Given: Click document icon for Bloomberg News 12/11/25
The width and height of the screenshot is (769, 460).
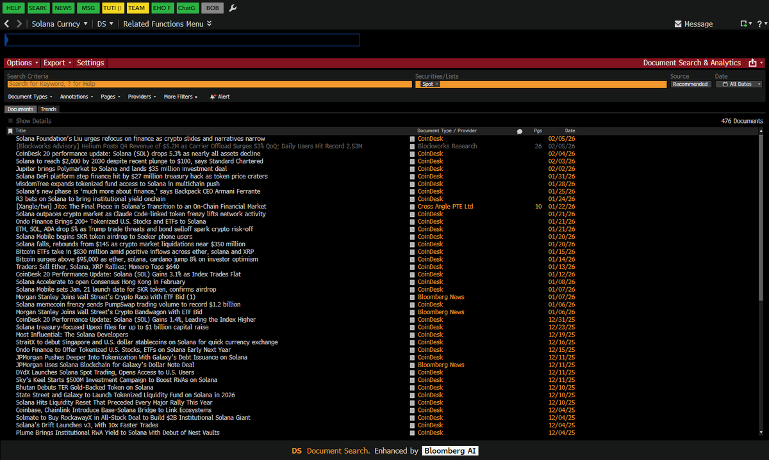Looking at the screenshot, I should click(x=413, y=365).
